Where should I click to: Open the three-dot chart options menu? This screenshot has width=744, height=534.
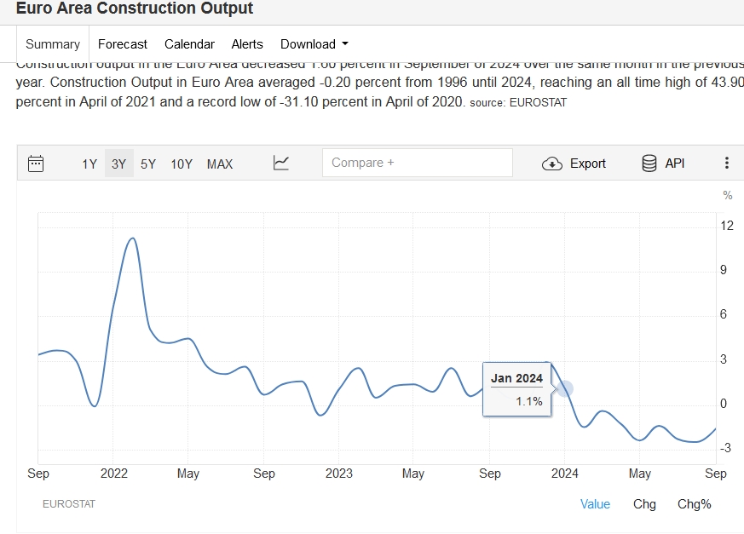(x=726, y=164)
